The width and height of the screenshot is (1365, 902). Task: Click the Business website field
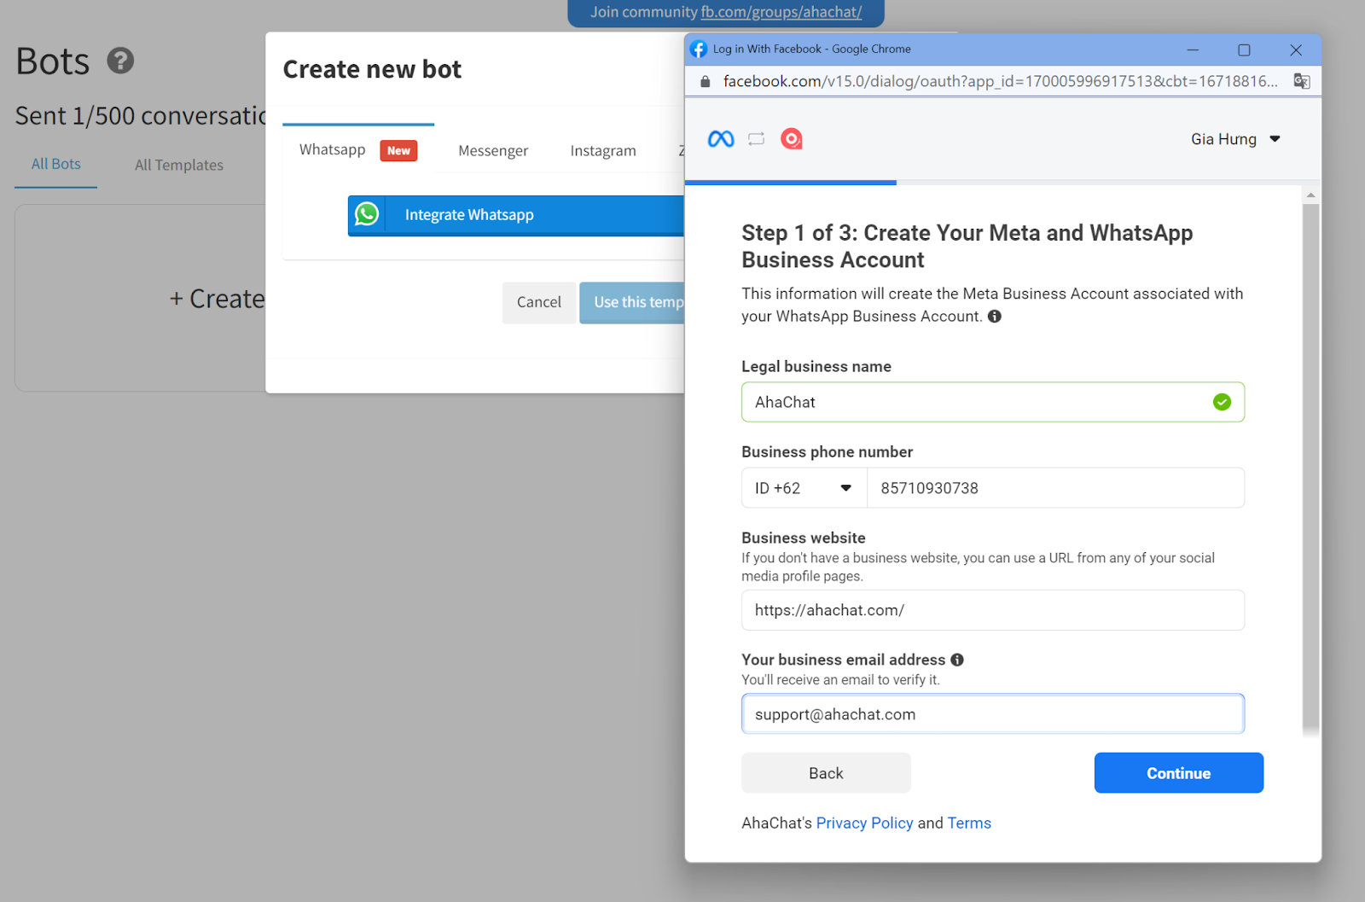993,610
